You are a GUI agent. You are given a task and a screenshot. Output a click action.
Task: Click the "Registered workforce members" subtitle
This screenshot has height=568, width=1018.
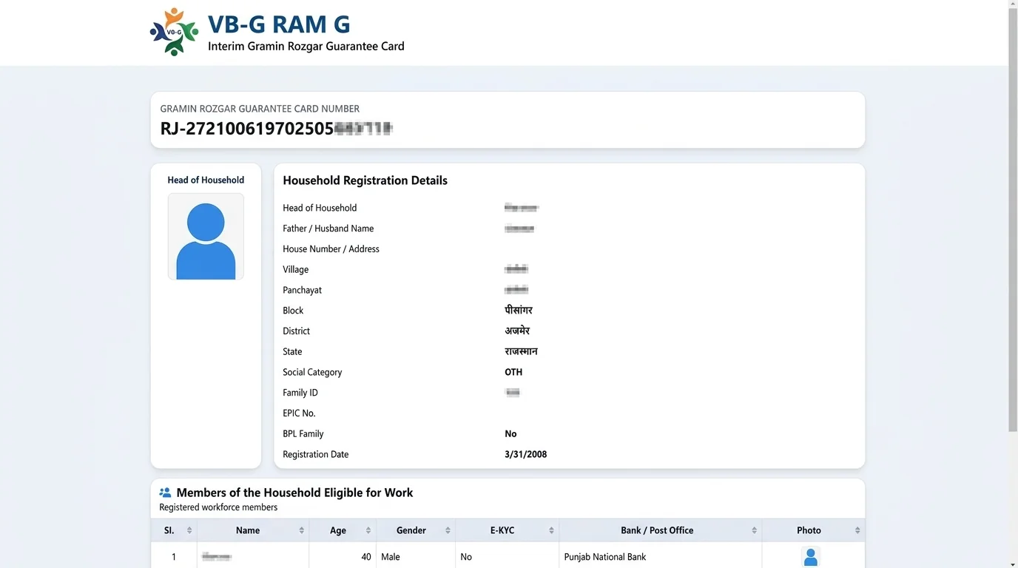[x=218, y=507]
